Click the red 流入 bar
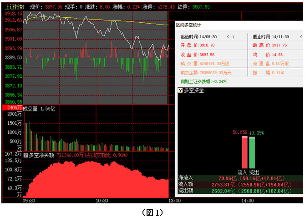This screenshot has width=305, height=222. click(x=244, y=153)
